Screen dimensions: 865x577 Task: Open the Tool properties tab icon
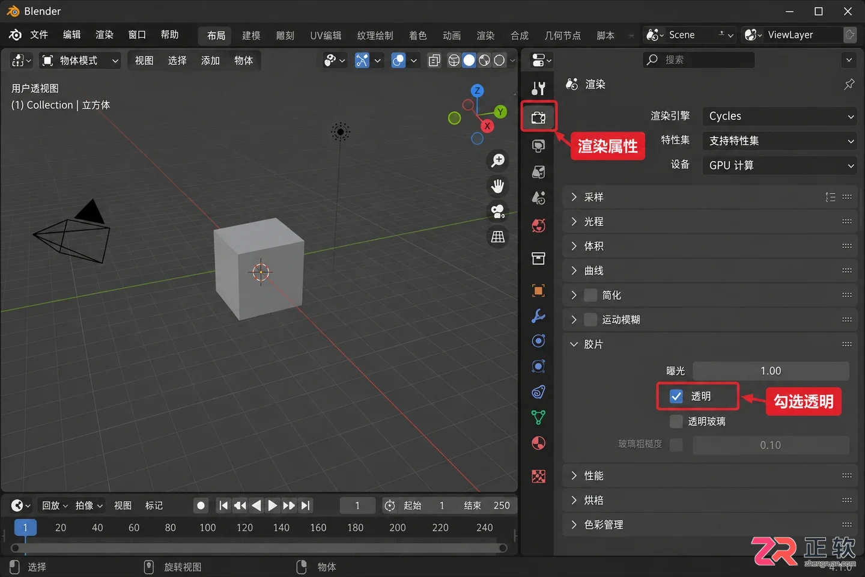click(x=538, y=88)
